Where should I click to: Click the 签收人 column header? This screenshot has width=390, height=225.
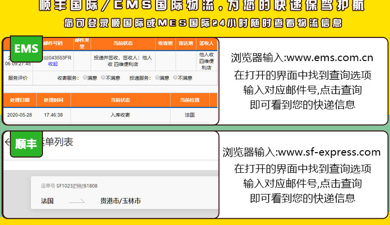point(206,43)
